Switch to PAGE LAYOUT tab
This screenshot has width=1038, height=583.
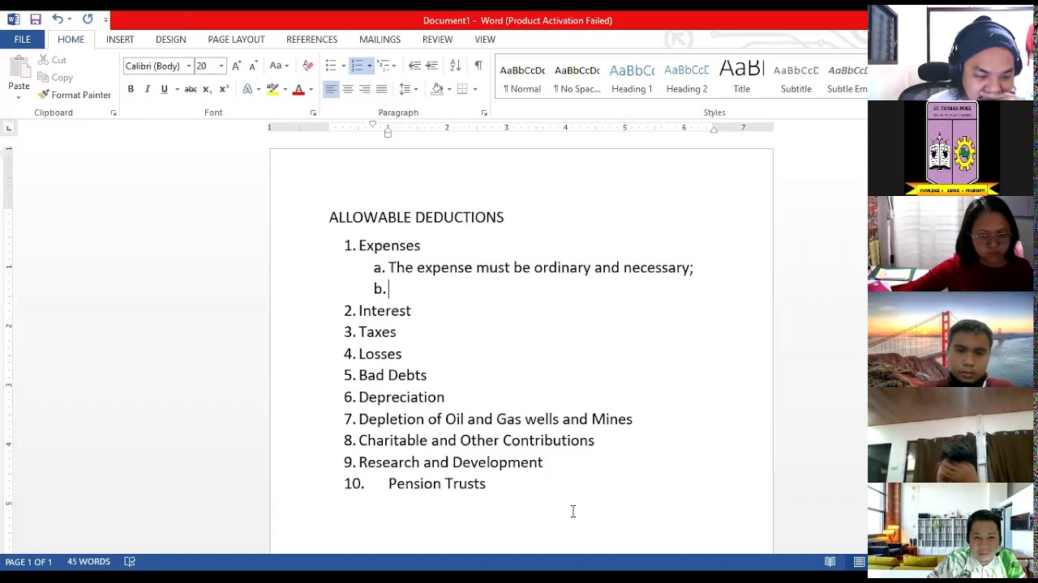[x=236, y=39]
